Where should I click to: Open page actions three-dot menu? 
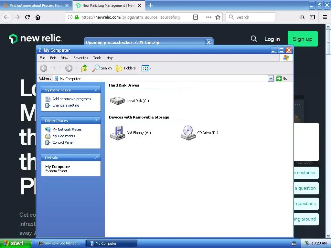(x=208, y=17)
